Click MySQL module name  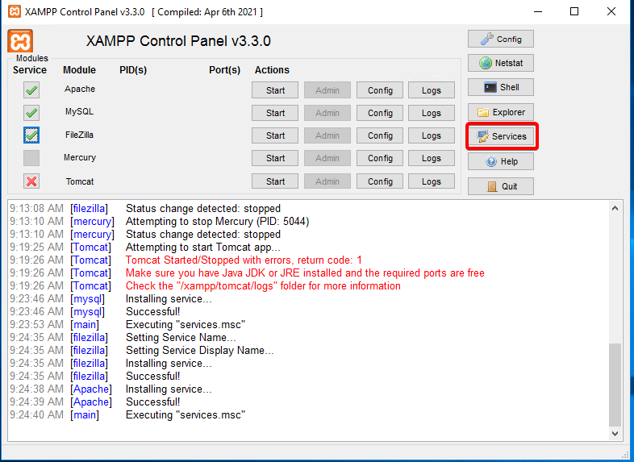(x=79, y=111)
